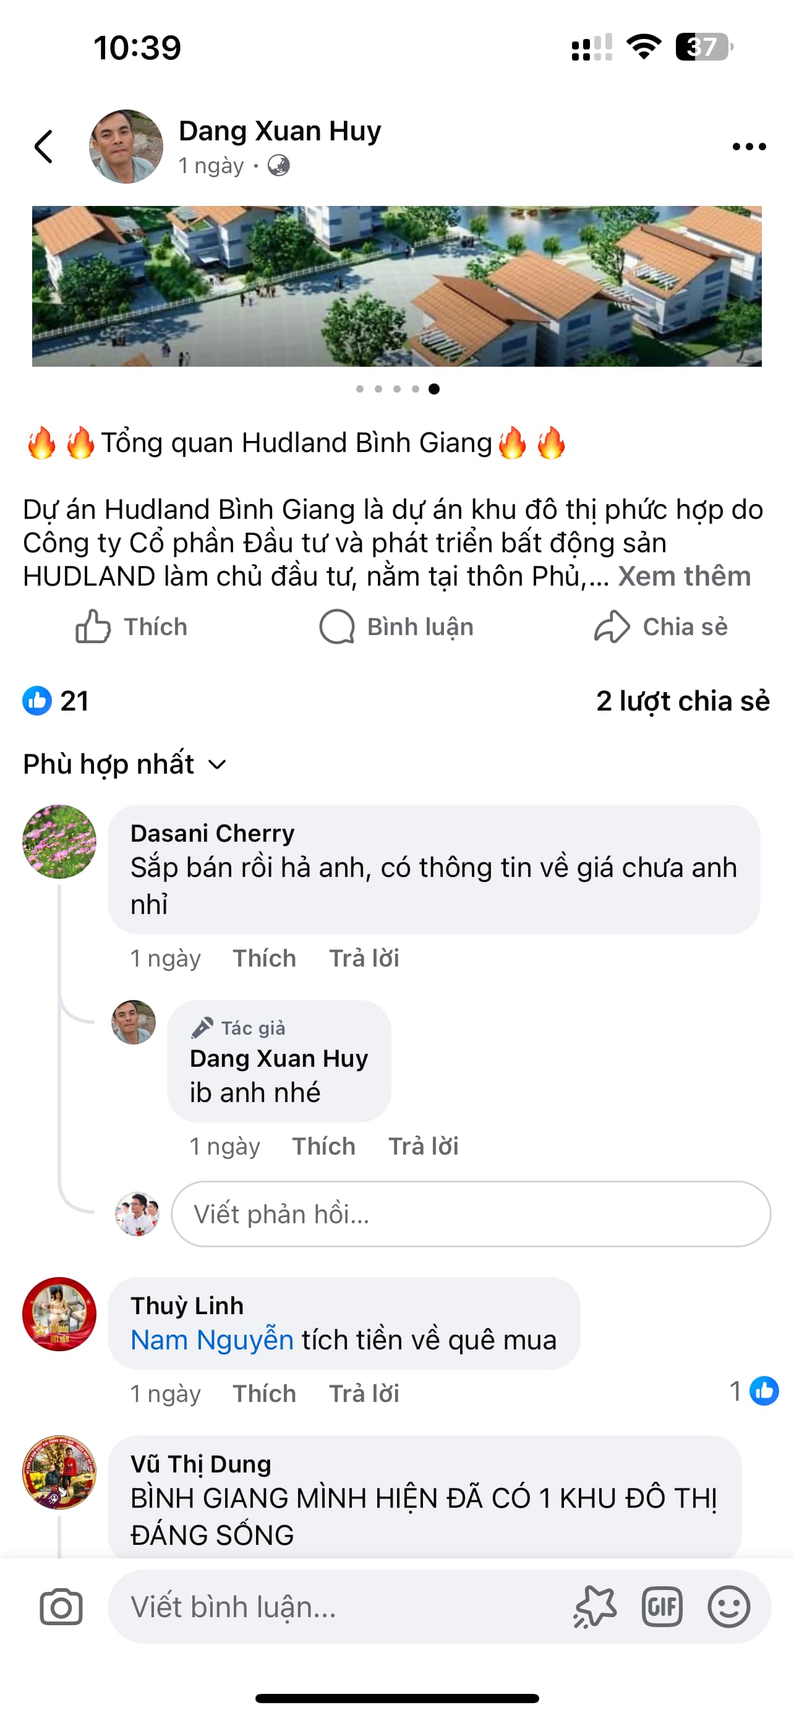Tap the blue like reaction count icon
The image size is (794, 1718).
click(x=37, y=701)
